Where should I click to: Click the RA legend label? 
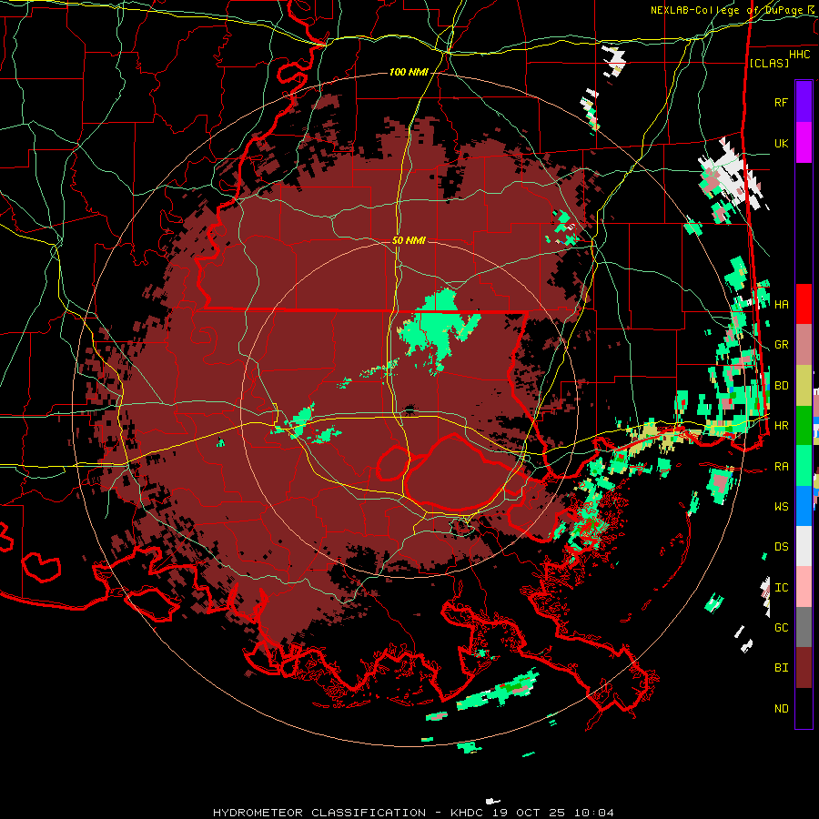point(781,467)
